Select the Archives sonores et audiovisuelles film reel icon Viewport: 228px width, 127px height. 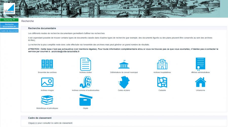(86, 82)
